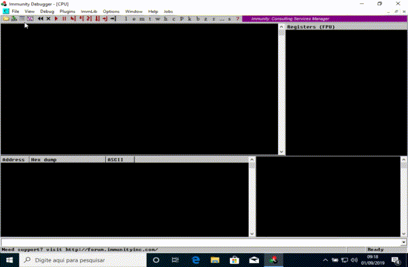The width and height of the screenshot is (408, 267).
Task: Click the Registers (FPU) pane header
Action: point(346,27)
